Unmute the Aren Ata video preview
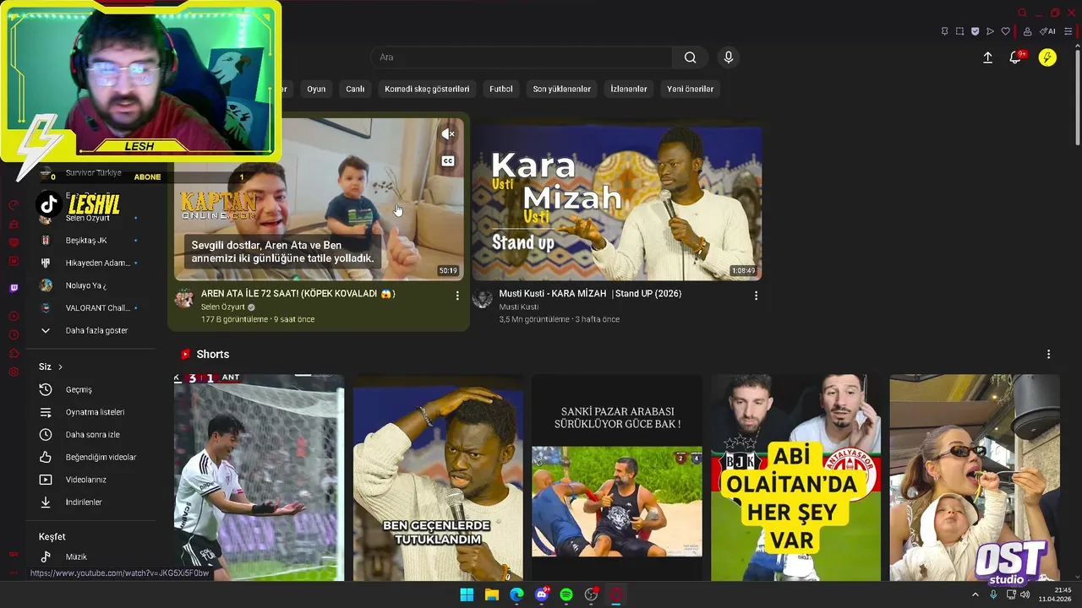This screenshot has height=608, width=1082. click(448, 133)
